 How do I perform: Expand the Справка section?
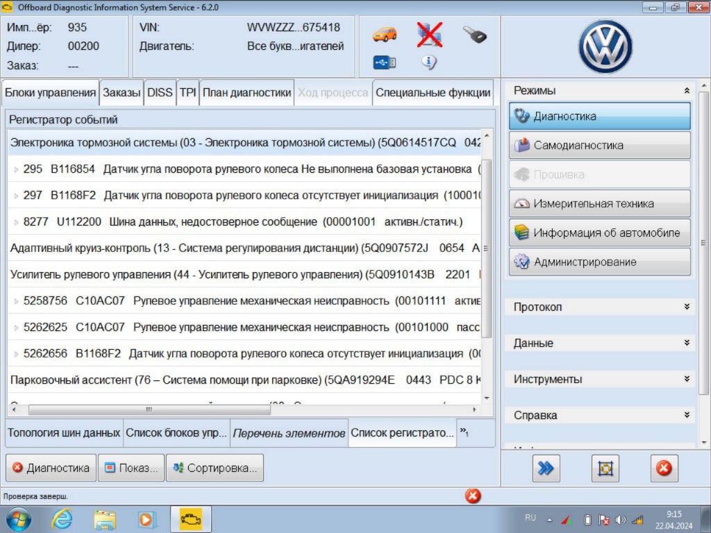[x=687, y=415]
